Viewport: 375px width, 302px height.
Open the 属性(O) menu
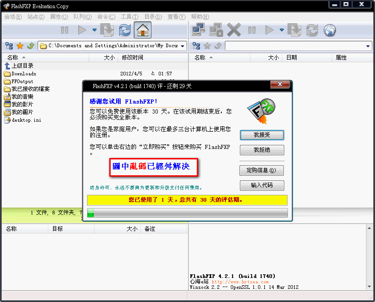tap(59, 16)
